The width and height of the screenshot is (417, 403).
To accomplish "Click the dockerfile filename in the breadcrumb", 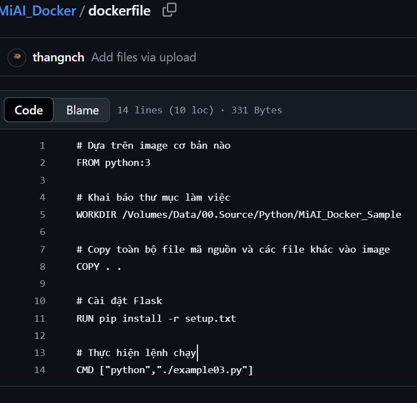I will pyautogui.click(x=119, y=11).
